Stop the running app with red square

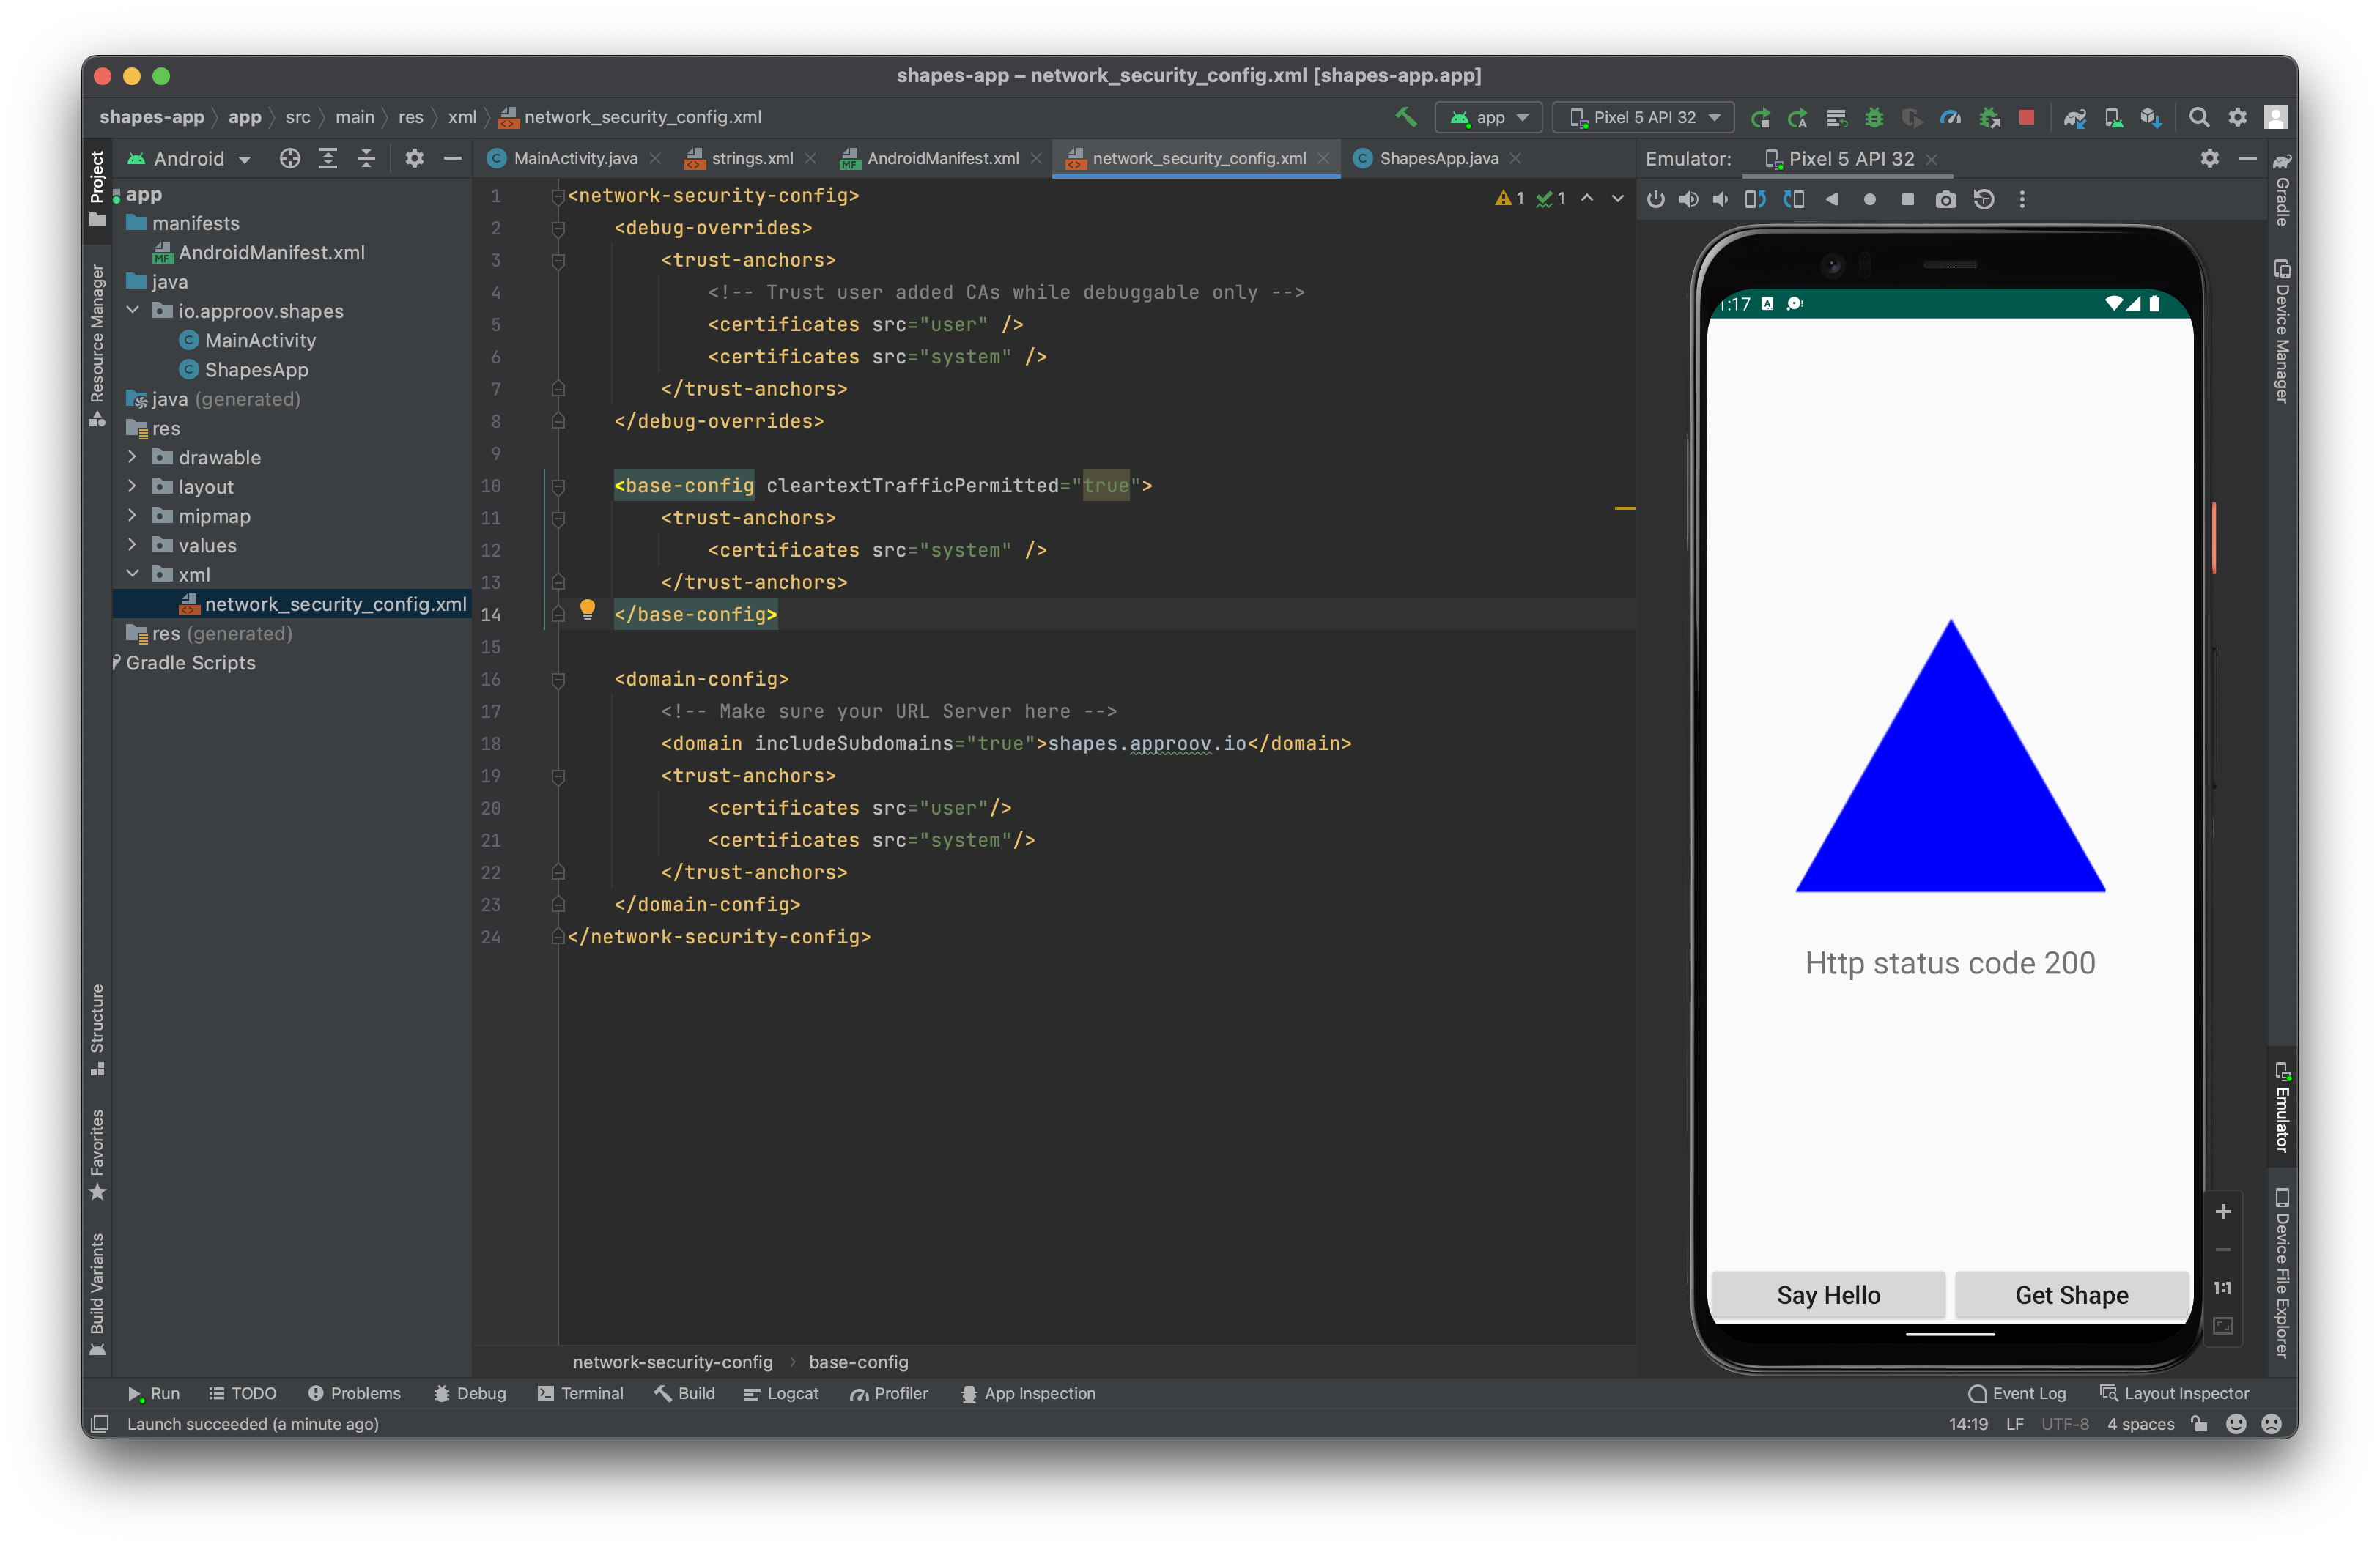[2027, 117]
